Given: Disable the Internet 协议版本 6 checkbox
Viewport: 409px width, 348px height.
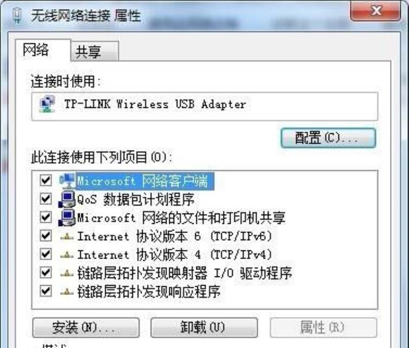Looking at the screenshot, I should [x=46, y=236].
